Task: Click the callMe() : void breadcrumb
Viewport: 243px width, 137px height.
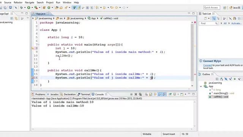Action: pyautogui.click(x=109, y=18)
